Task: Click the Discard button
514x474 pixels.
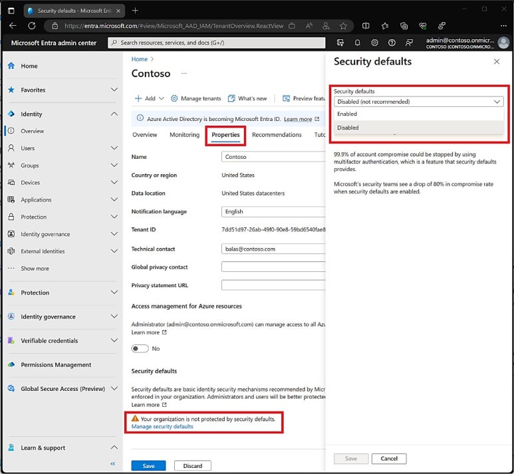Action: pyautogui.click(x=192, y=465)
